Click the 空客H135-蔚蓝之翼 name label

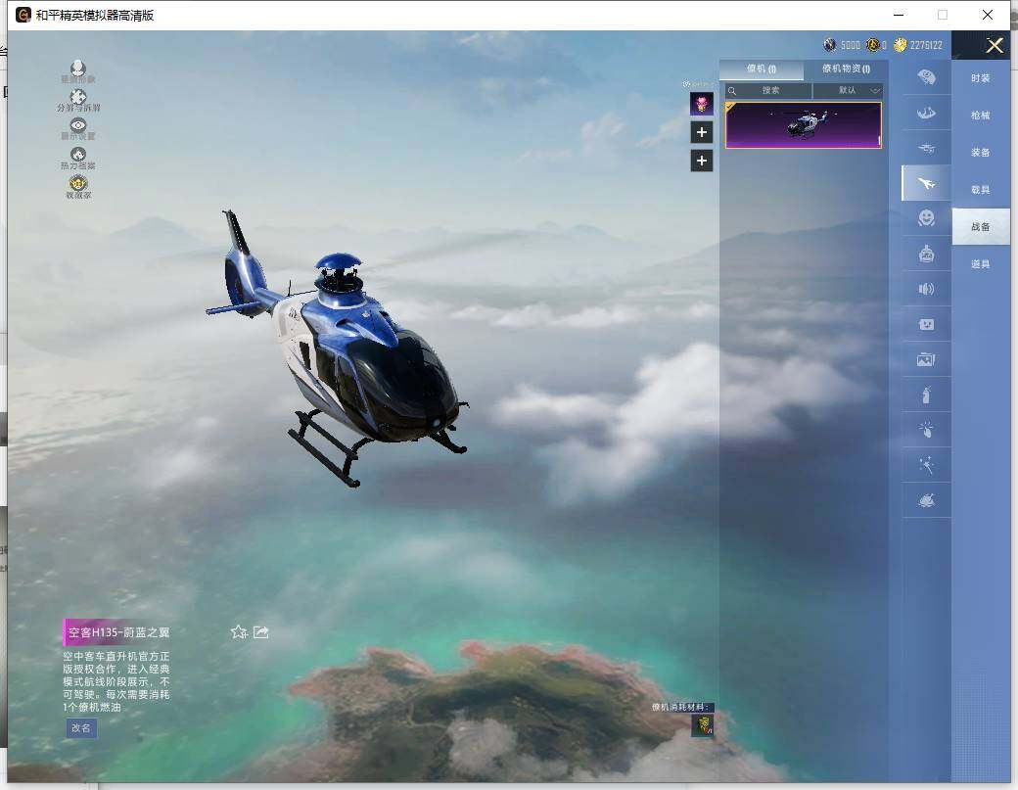118,631
